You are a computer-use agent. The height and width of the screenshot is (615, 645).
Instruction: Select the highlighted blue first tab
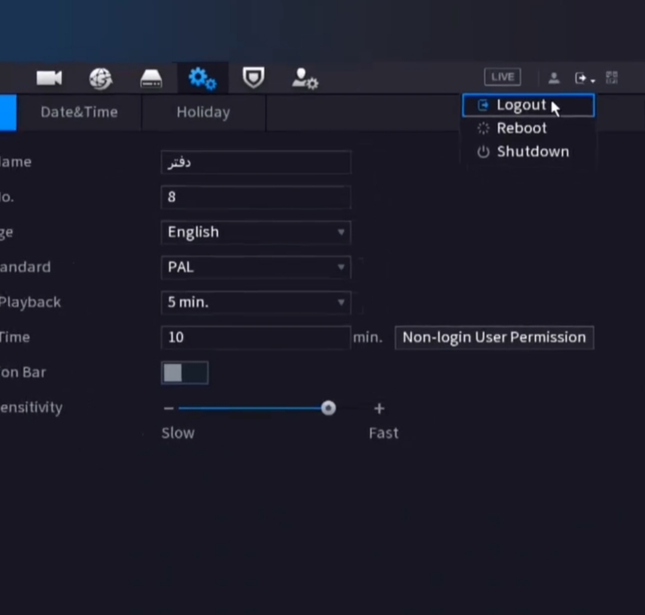coord(8,112)
